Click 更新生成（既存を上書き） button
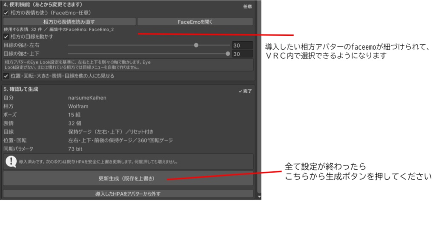This screenshot has width=436, height=245. pos(128,178)
